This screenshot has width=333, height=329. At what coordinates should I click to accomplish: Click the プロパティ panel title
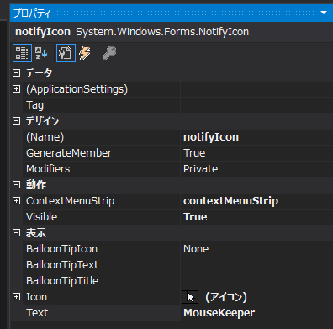32,13
